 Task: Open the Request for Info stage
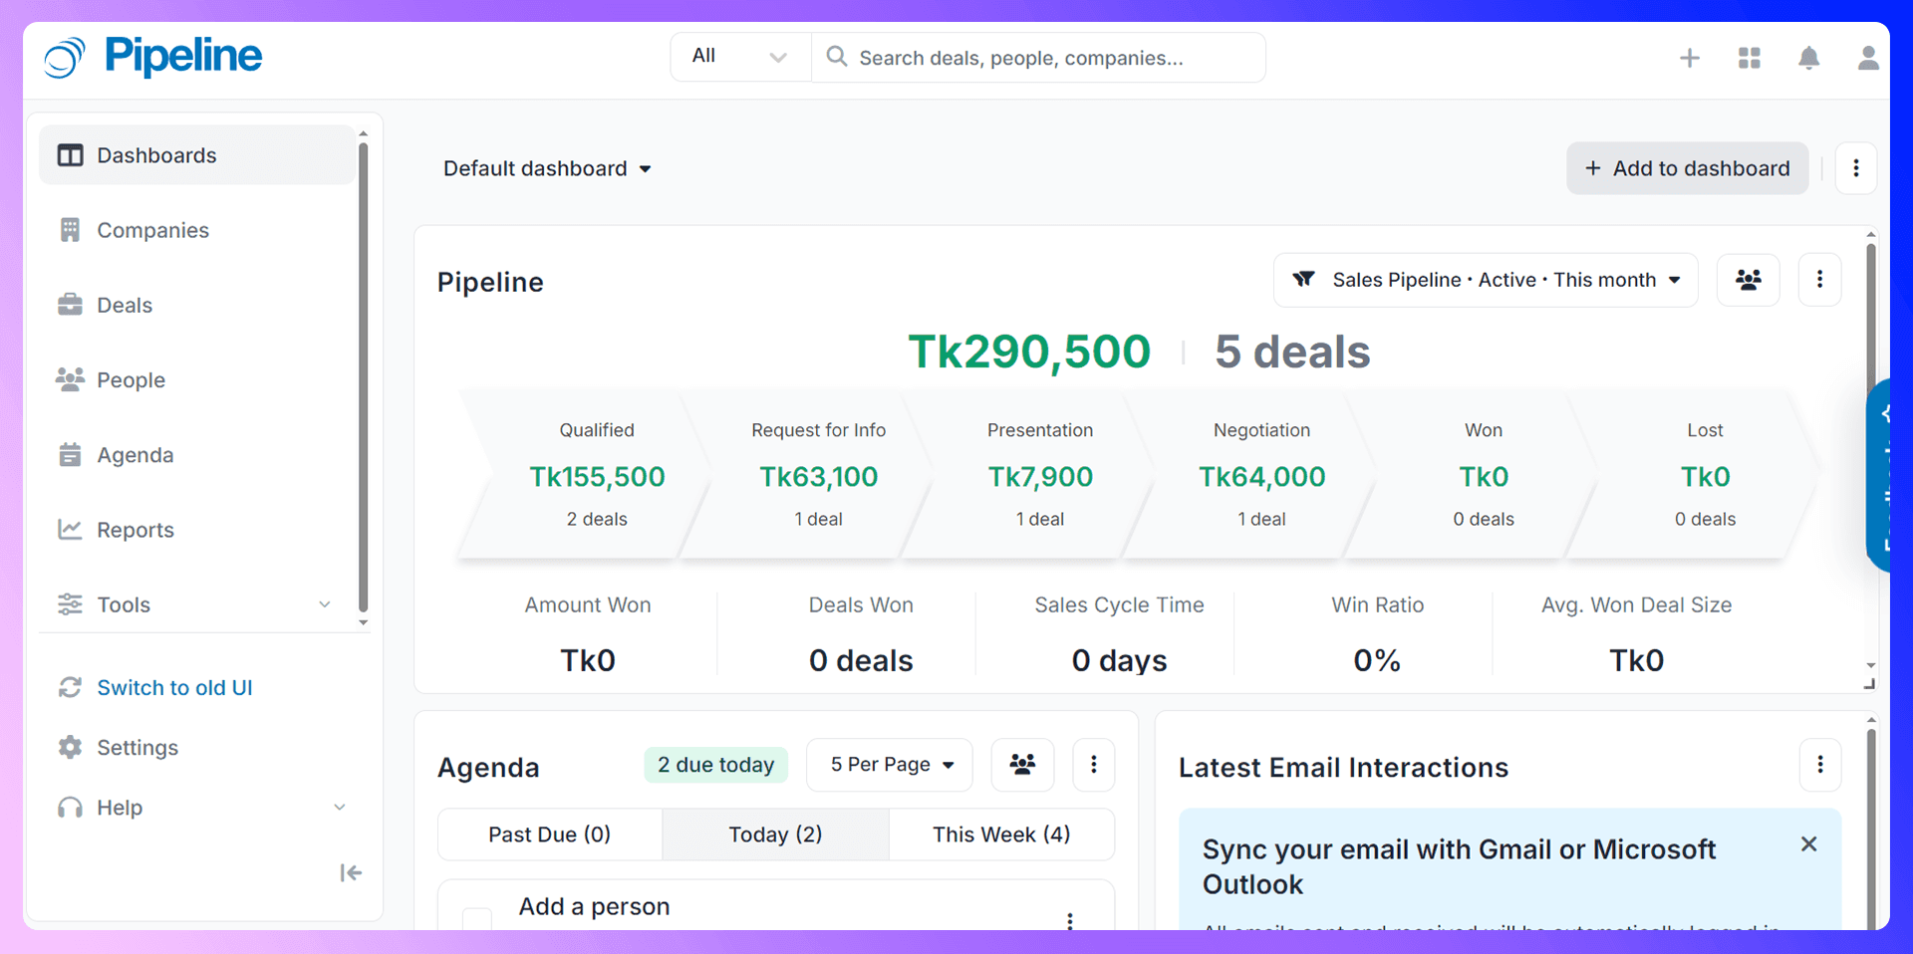coord(818,475)
